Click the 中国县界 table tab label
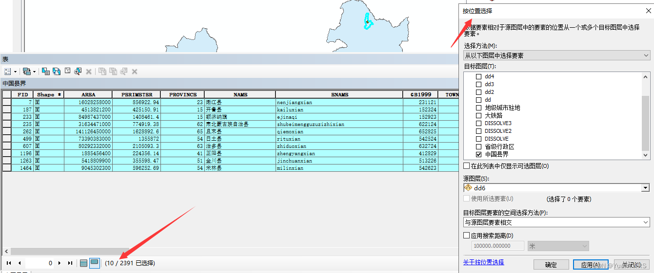The width and height of the screenshot is (654, 273). click(14, 84)
